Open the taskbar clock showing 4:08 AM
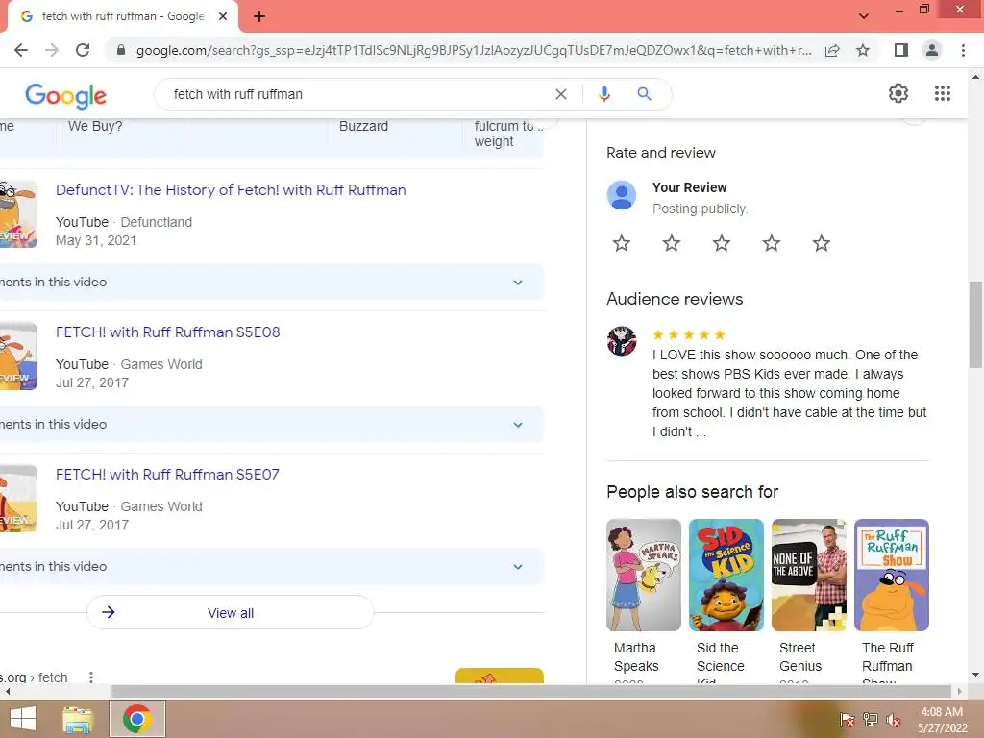This screenshot has width=984, height=738. pyautogui.click(x=942, y=720)
